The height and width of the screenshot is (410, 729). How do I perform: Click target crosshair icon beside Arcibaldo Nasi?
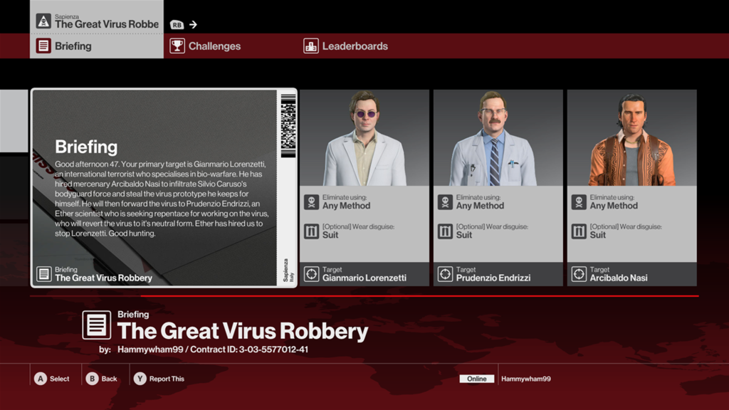pos(579,274)
